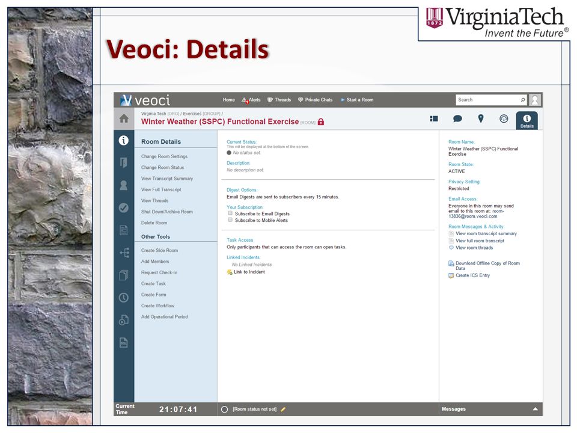The image size is (577, 433).
Task: Enable Subscribe to Email Digests checkbox
Action: click(230, 213)
